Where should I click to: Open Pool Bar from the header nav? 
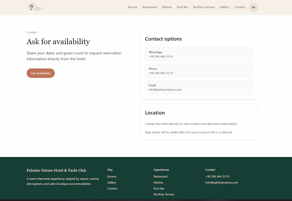[182, 7]
